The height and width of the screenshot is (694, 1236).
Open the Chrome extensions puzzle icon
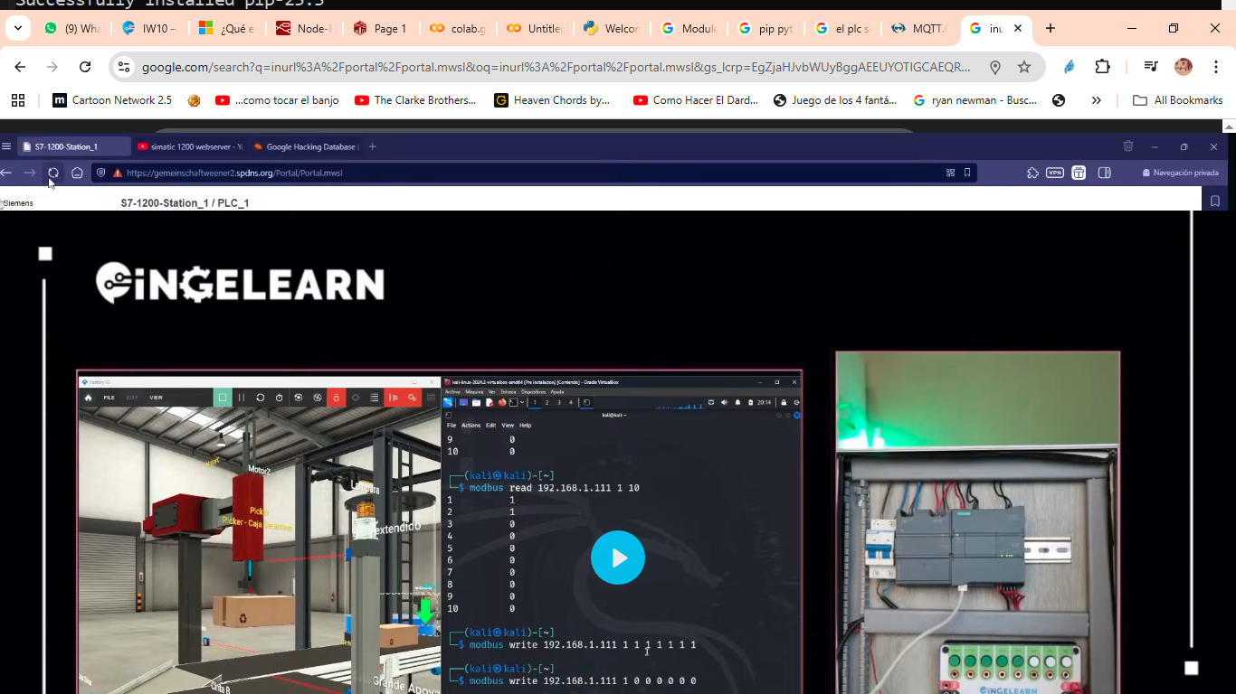(1102, 67)
